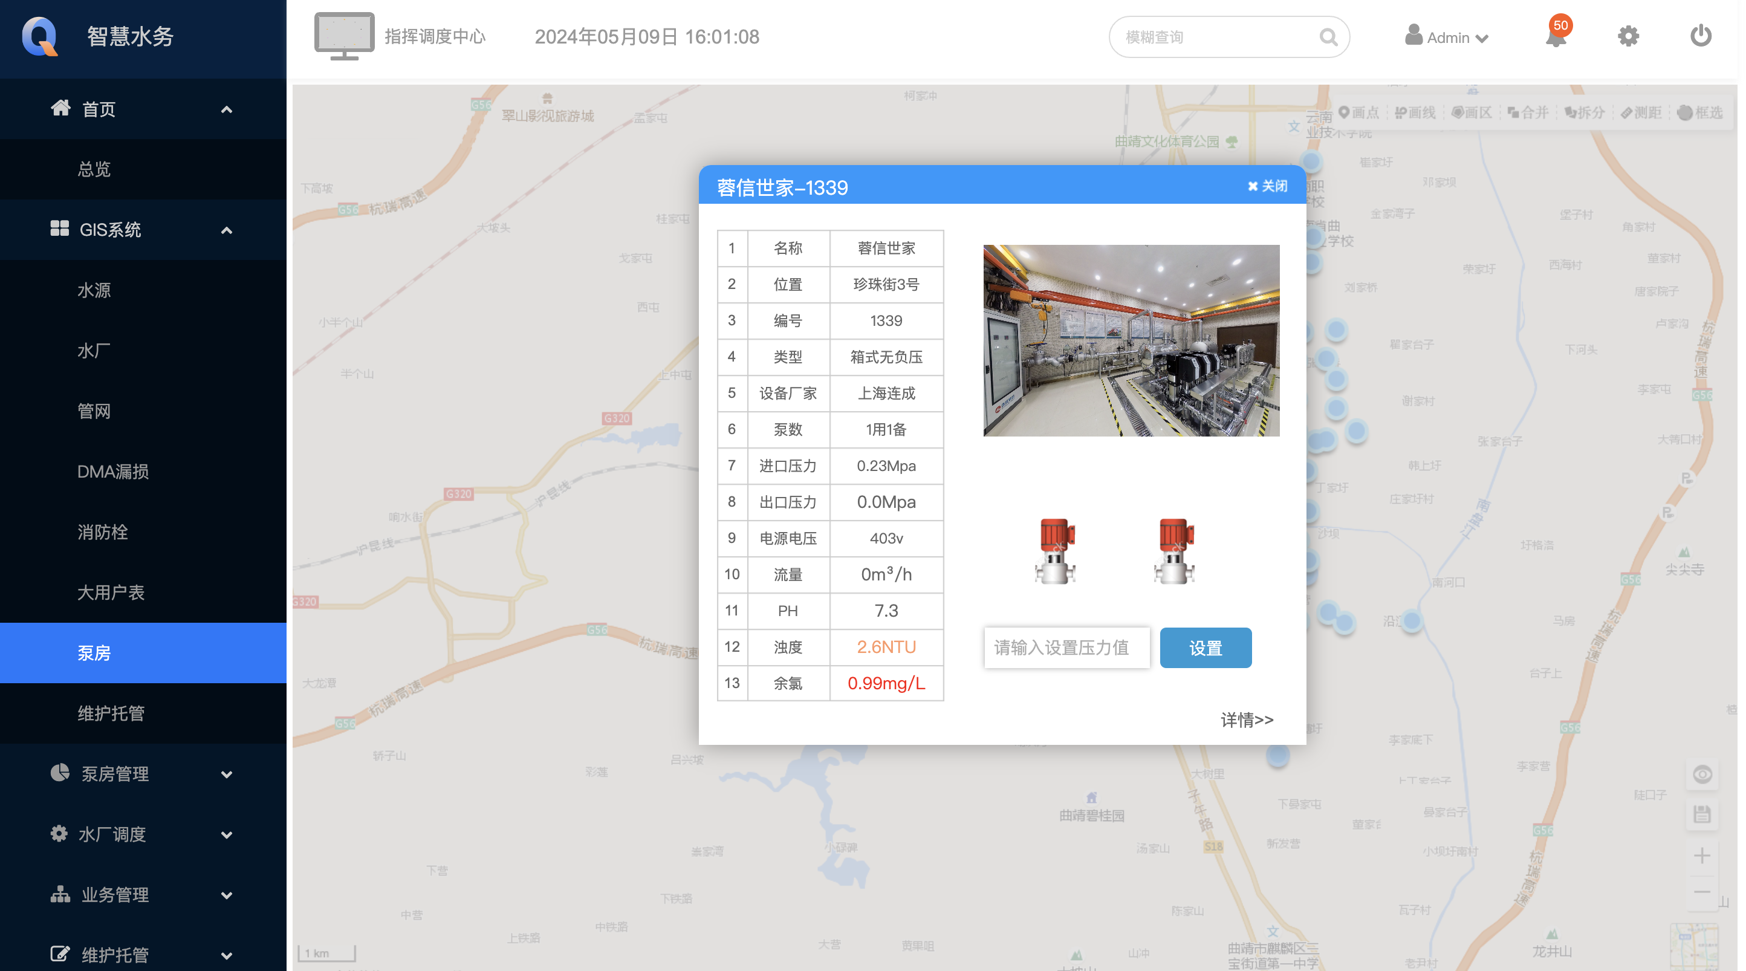Click the power logout icon
The width and height of the screenshot is (1746, 971).
pyautogui.click(x=1700, y=36)
